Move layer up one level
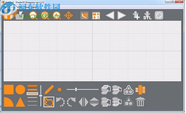Viewport: 186px width, 113px height. pyautogui.click(x=117, y=90)
